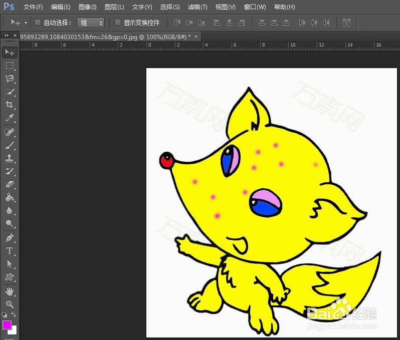The height and width of the screenshot is (340, 400).
Task: Click the fox's red nose on canvas
Action: click(167, 160)
